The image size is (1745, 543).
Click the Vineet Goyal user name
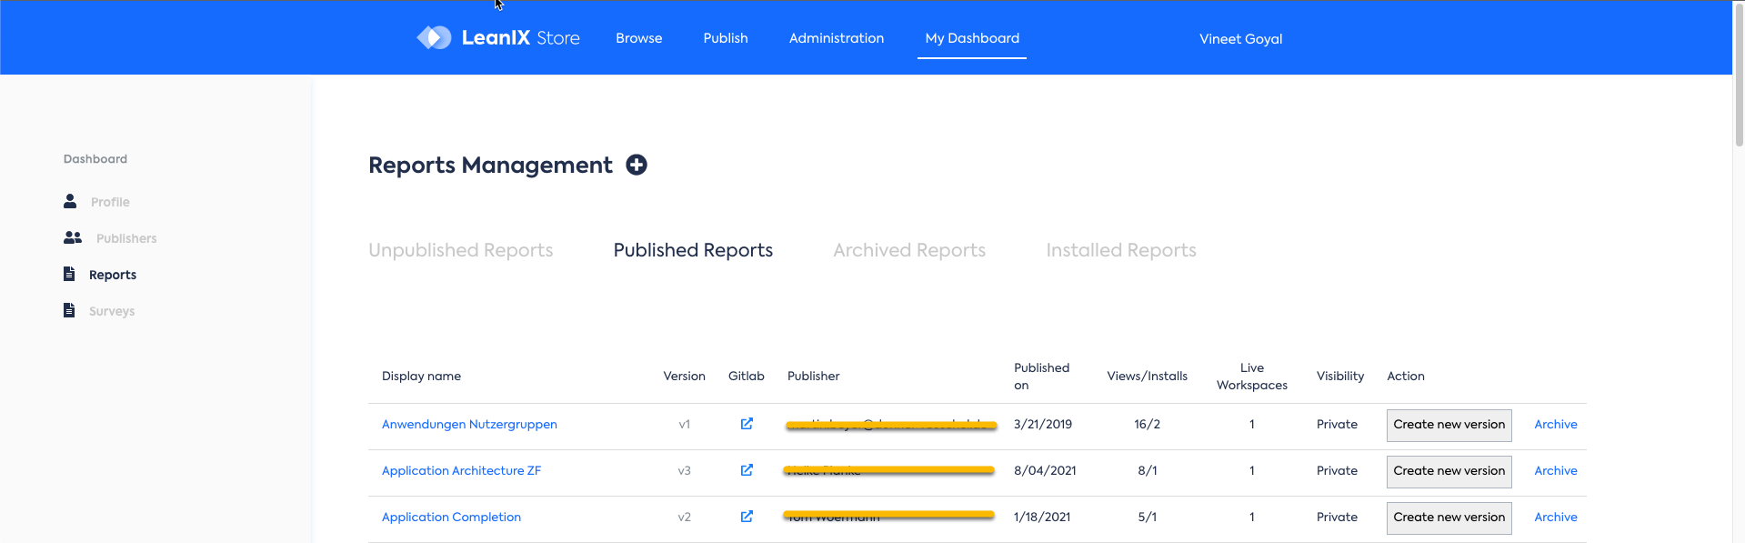(x=1240, y=39)
